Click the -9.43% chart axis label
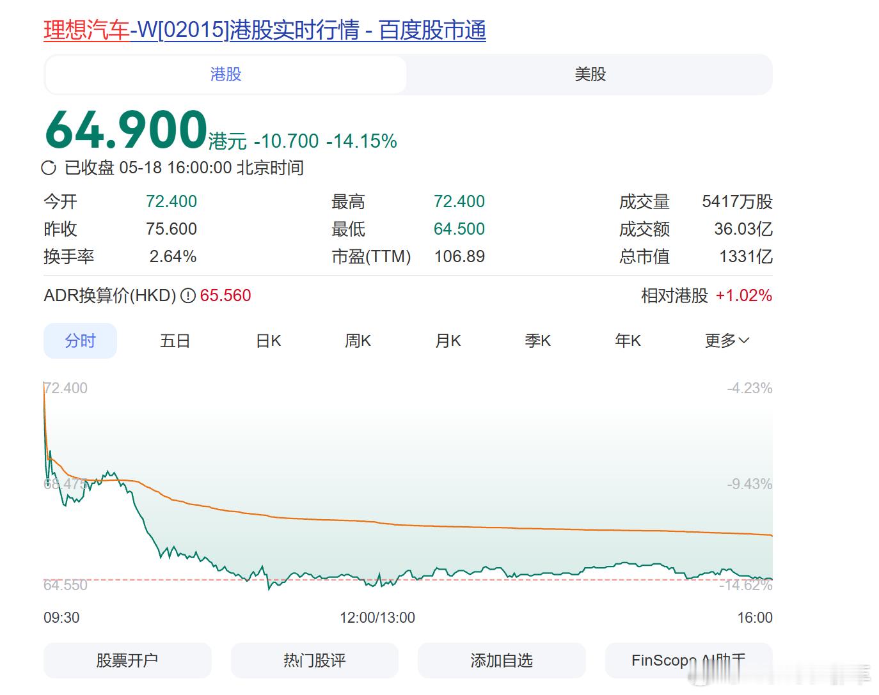This screenshot has width=879, height=695. coord(749,484)
